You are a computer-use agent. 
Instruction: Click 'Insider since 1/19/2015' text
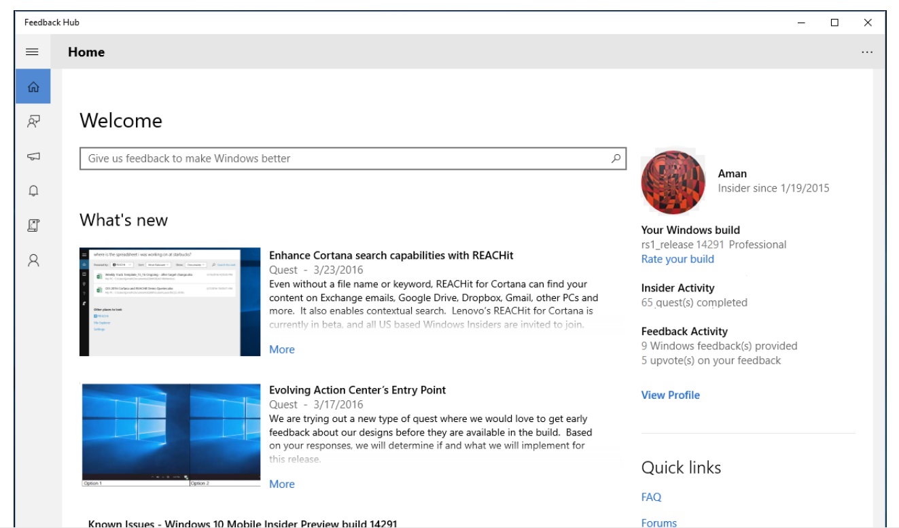coord(773,188)
